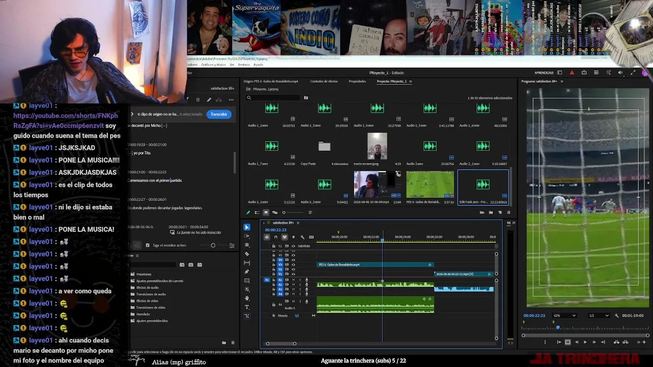The width and height of the screenshot is (653, 367).
Task: Click the program monitor settings wrench
Action: [617, 316]
